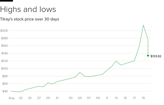Click the $133.82 price label
The image size is (164, 105).
(x=156, y=56)
